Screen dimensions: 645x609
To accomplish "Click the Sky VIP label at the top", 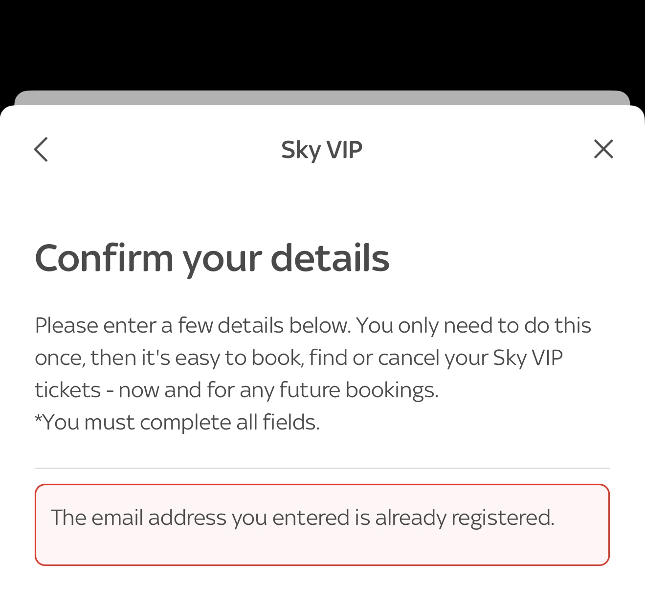I will [322, 149].
